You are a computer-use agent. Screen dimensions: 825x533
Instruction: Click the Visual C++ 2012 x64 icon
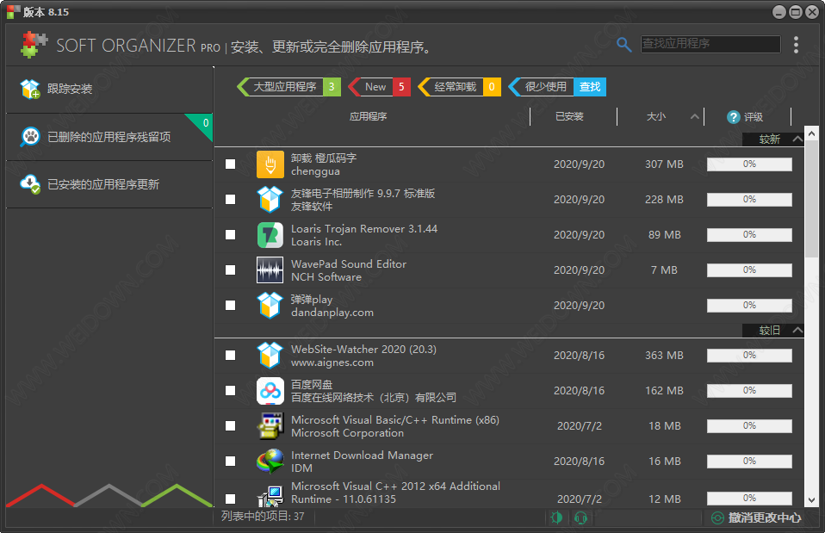pos(270,496)
